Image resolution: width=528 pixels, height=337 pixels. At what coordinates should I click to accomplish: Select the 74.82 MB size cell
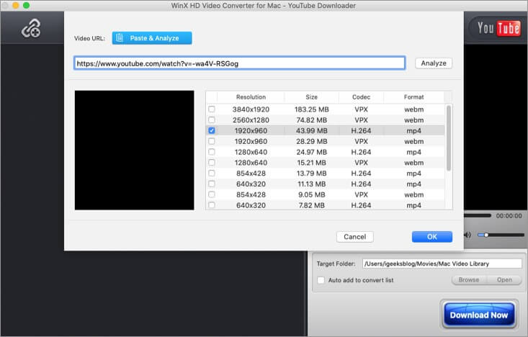[311, 120]
